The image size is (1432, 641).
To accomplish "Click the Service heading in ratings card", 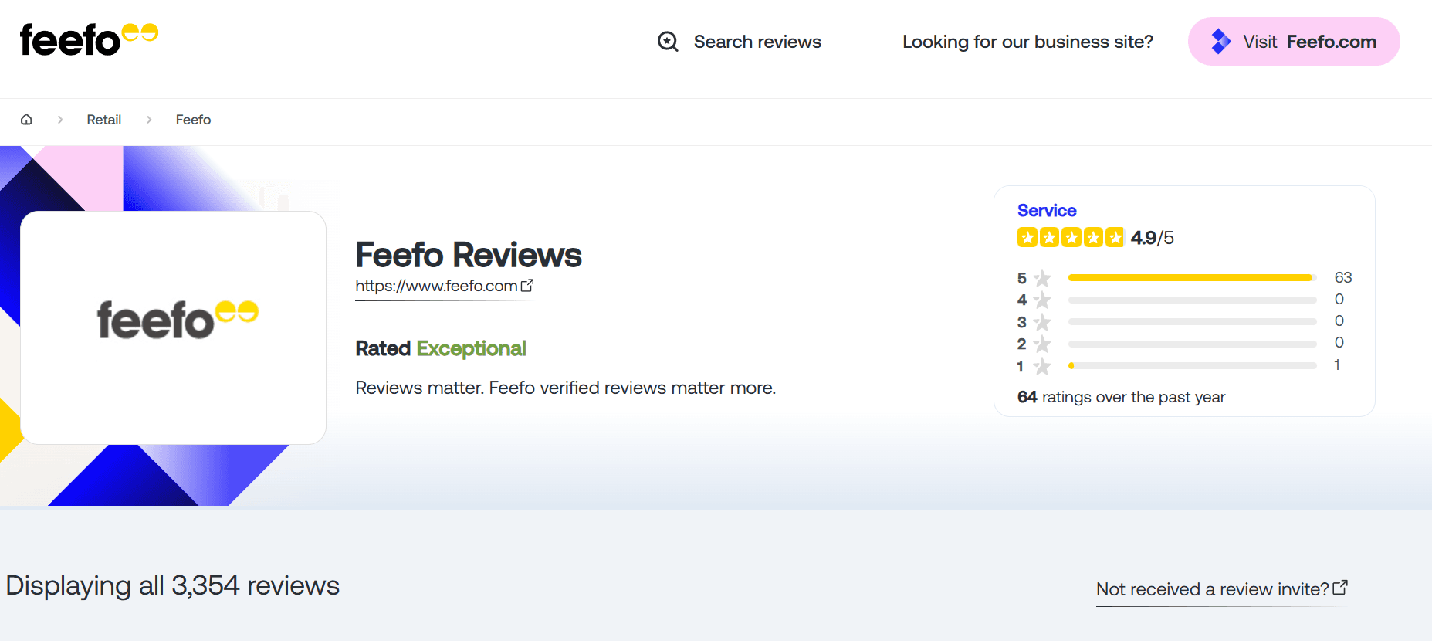I will pos(1047,210).
